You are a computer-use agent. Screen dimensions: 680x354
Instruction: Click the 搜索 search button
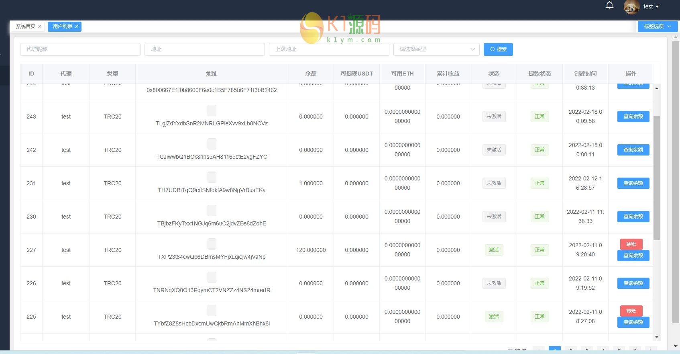pyautogui.click(x=498, y=49)
